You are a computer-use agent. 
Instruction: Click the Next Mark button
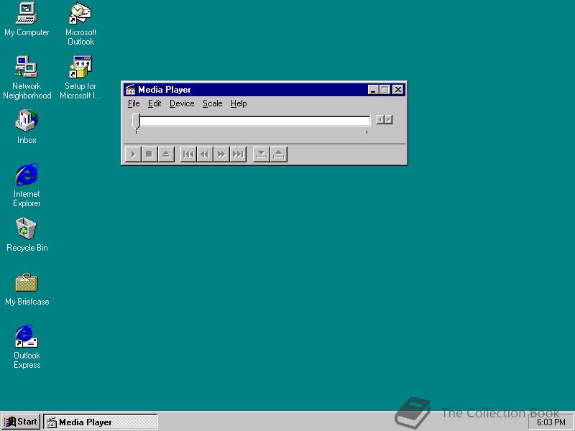pyautogui.click(x=238, y=154)
